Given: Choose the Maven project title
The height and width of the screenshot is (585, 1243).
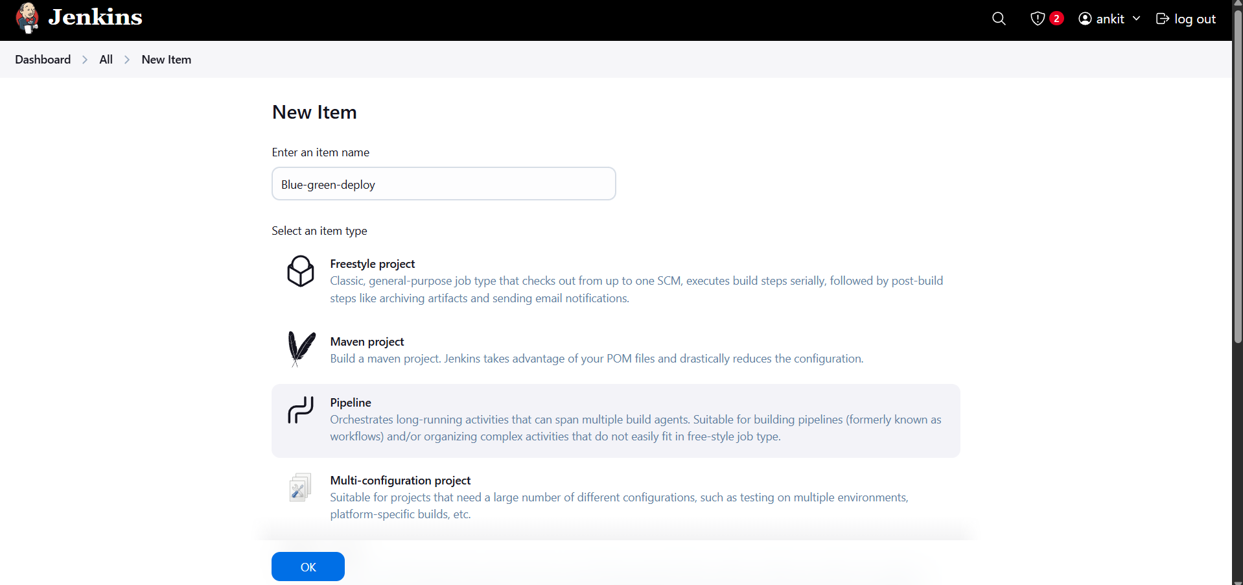Looking at the screenshot, I should pos(367,342).
